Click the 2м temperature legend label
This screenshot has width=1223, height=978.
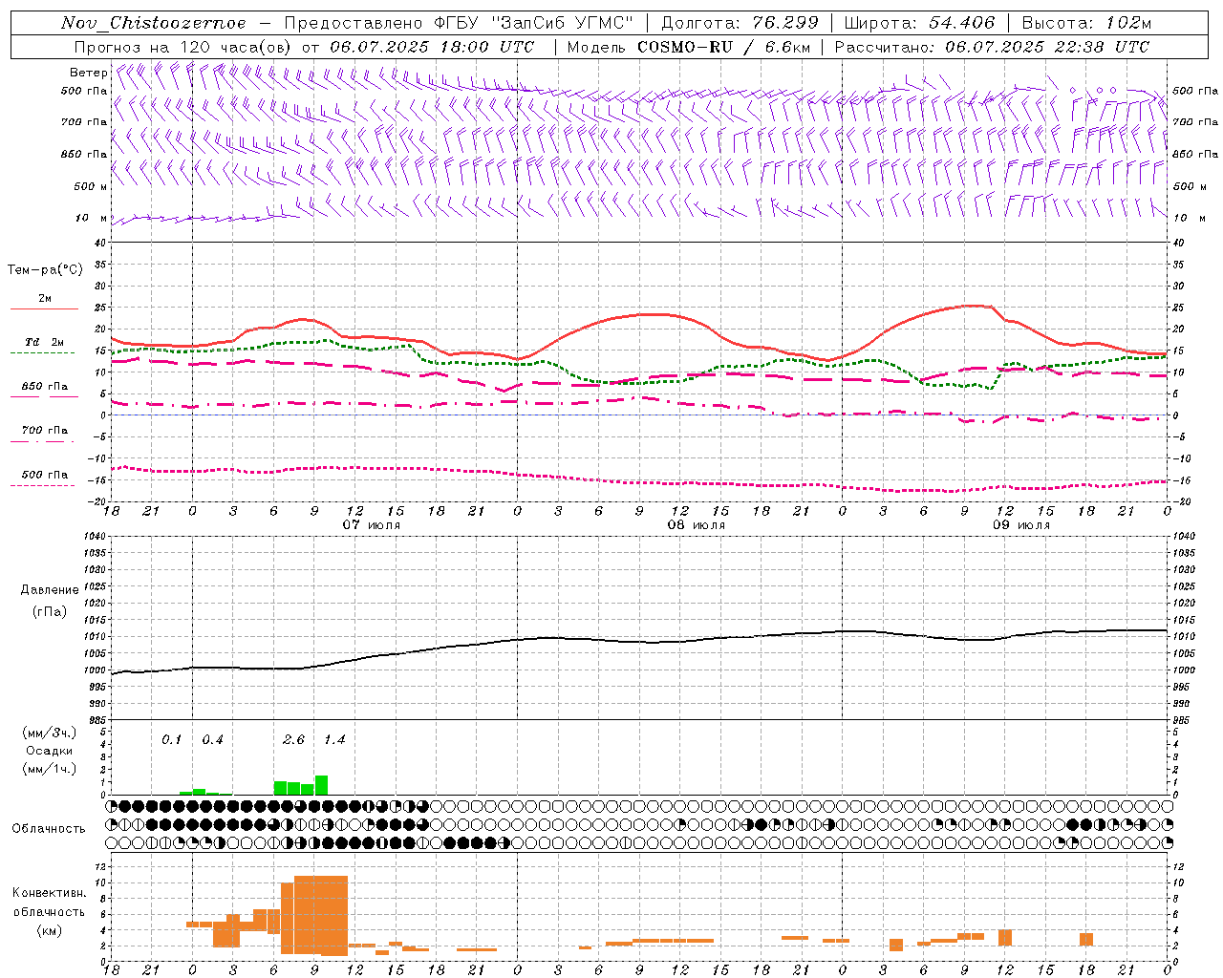[45, 298]
